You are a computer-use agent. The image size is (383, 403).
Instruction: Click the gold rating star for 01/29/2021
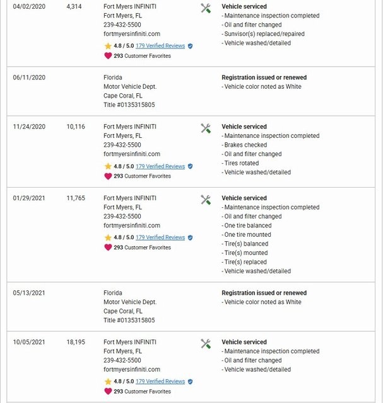coord(108,237)
